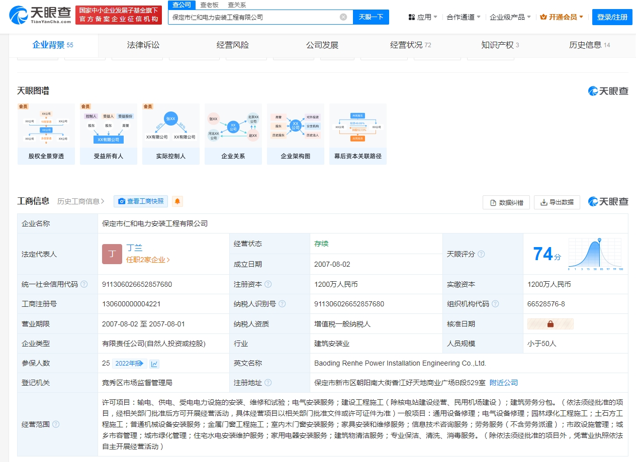The image size is (636, 462).
Task: Open the 2022年报 dropdown
Action: (129, 364)
